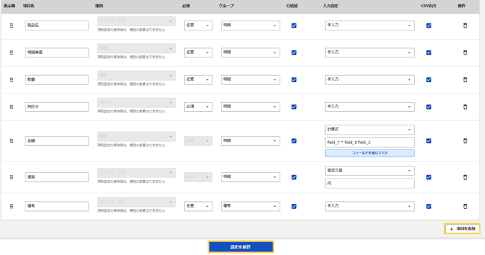Click the 商品名 item name field
Image resolution: width=485 pixels, height=255 pixels.
pyautogui.click(x=57, y=25)
